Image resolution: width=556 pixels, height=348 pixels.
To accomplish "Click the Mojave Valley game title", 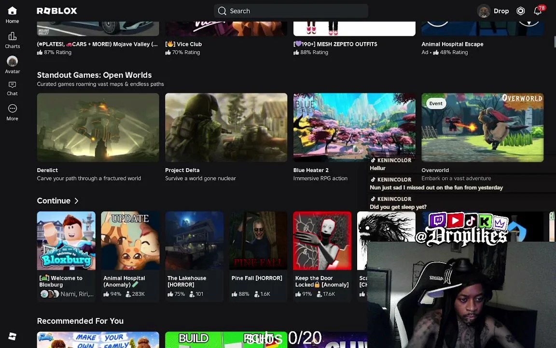I will coord(97,44).
